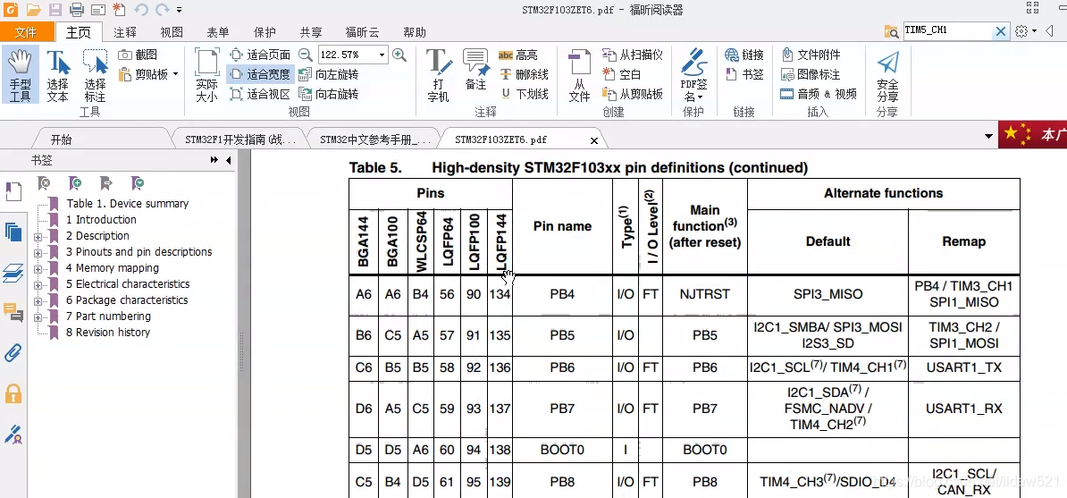1067x498 pixels.
Task: Create a blank PDF (空白)
Action: (622, 74)
